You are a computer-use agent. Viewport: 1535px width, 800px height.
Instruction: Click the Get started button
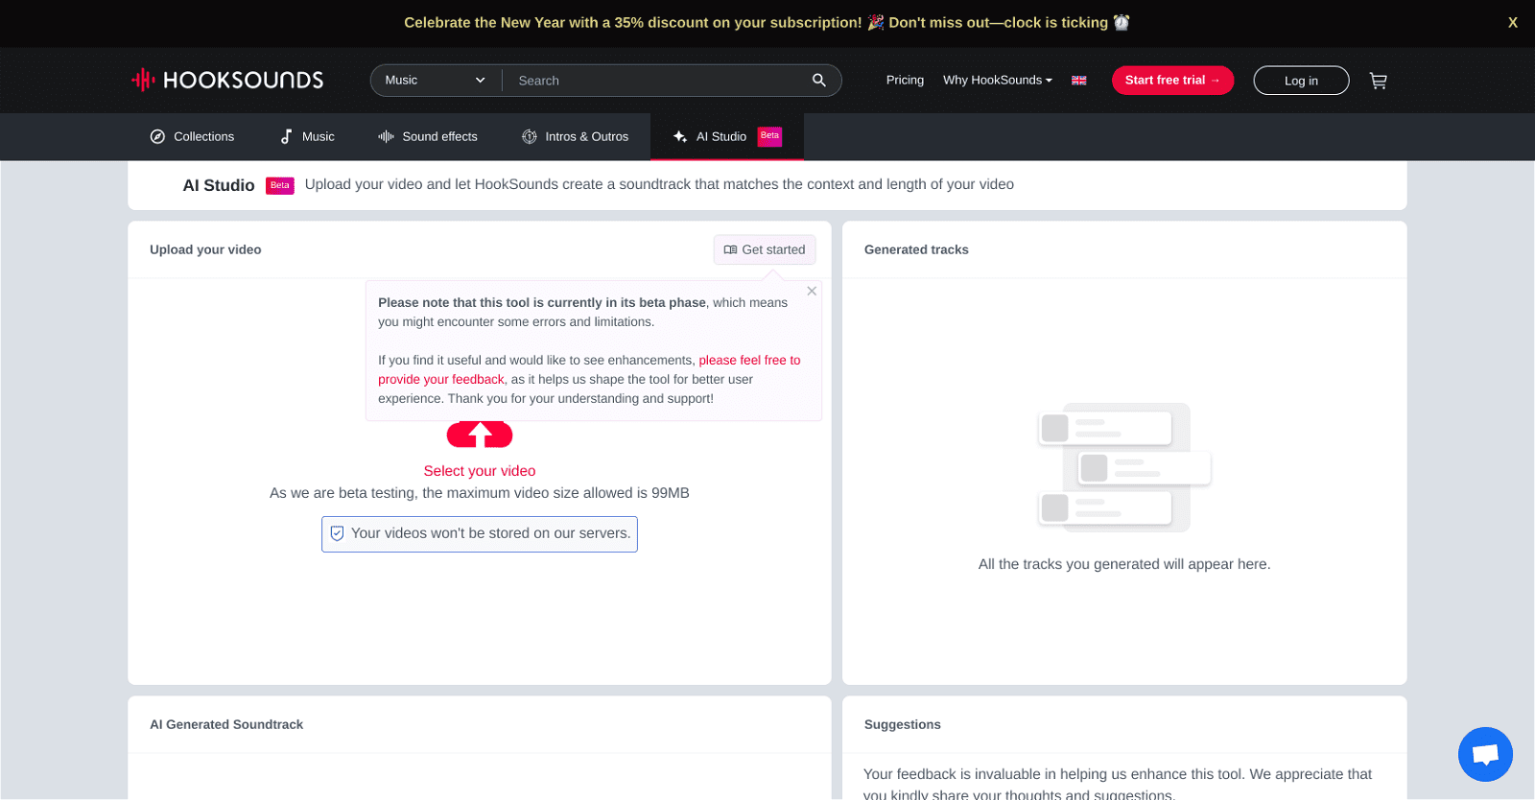point(765,249)
